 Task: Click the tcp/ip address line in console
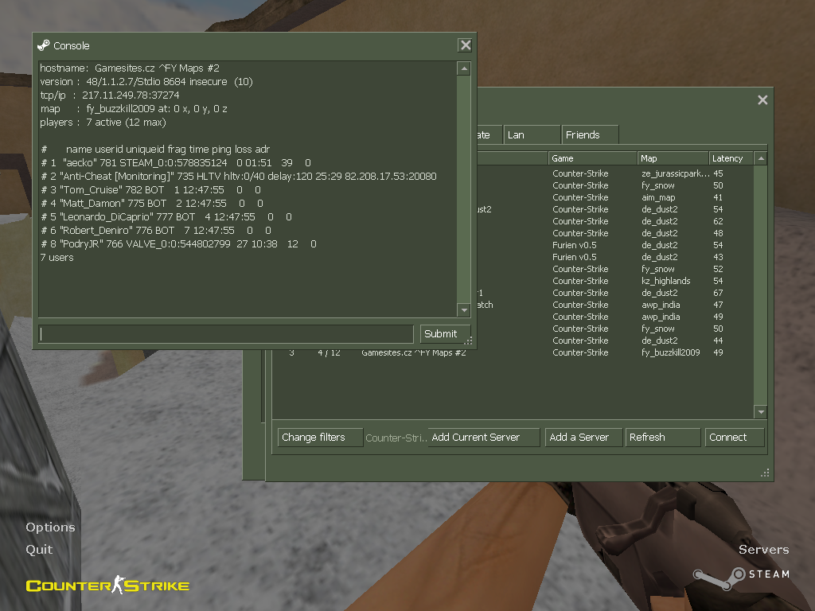(110, 95)
